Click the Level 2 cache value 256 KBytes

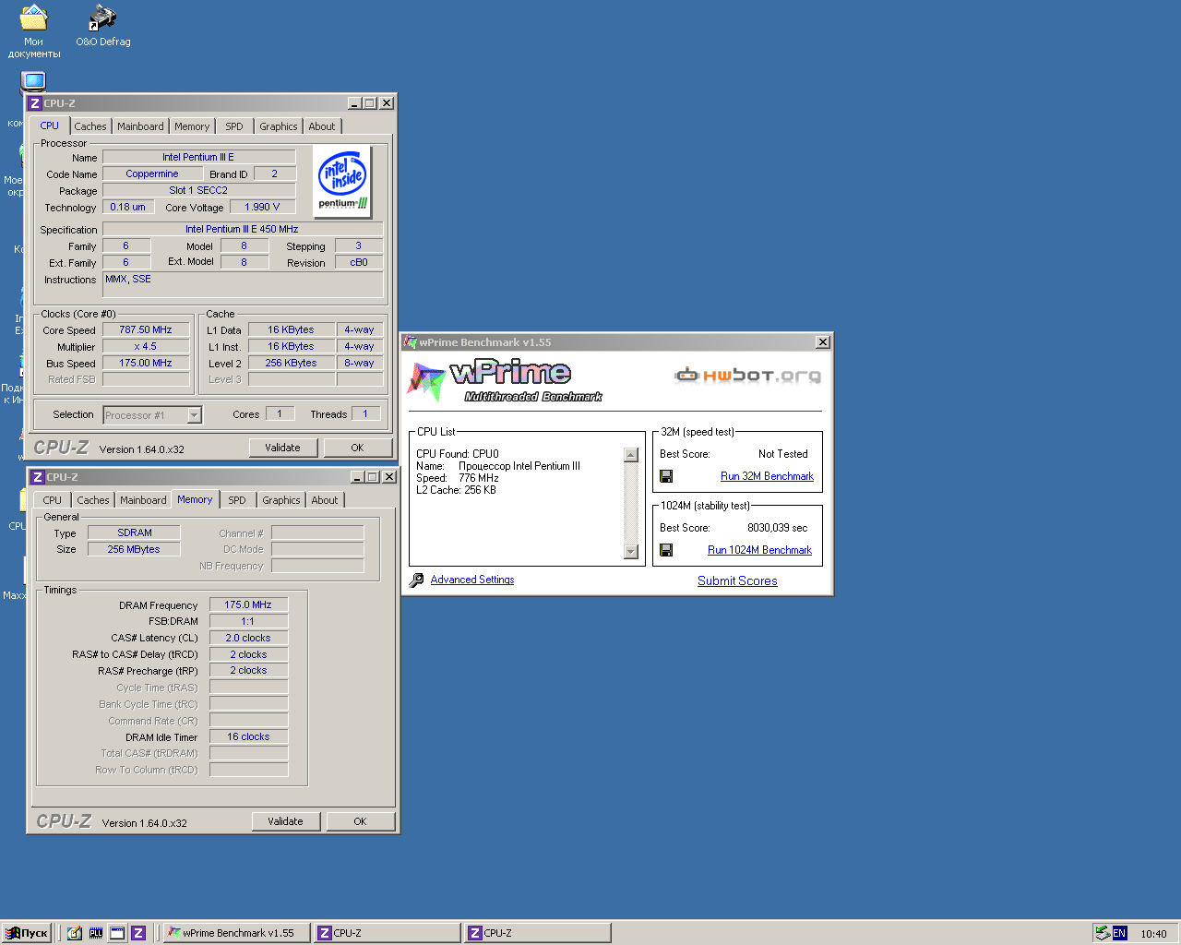coord(291,363)
